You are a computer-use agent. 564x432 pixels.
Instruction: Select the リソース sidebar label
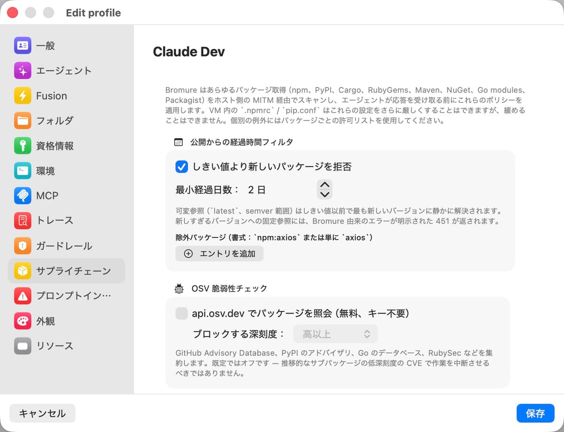[x=55, y=346]
